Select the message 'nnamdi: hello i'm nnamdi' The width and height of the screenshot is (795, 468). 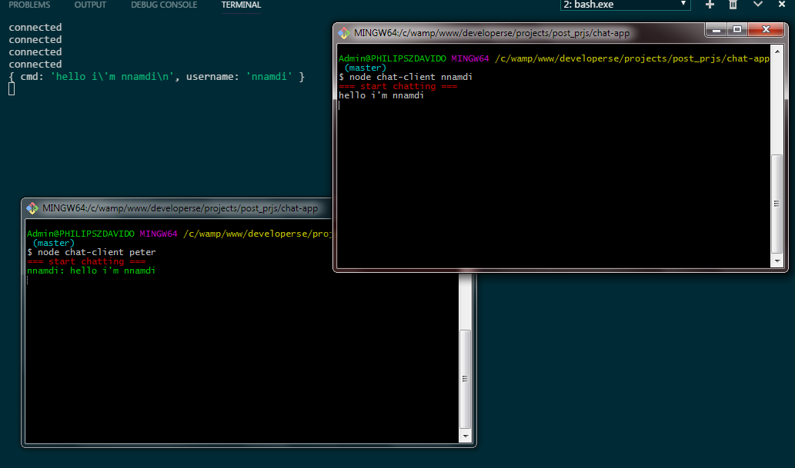[x=92, y=271]
